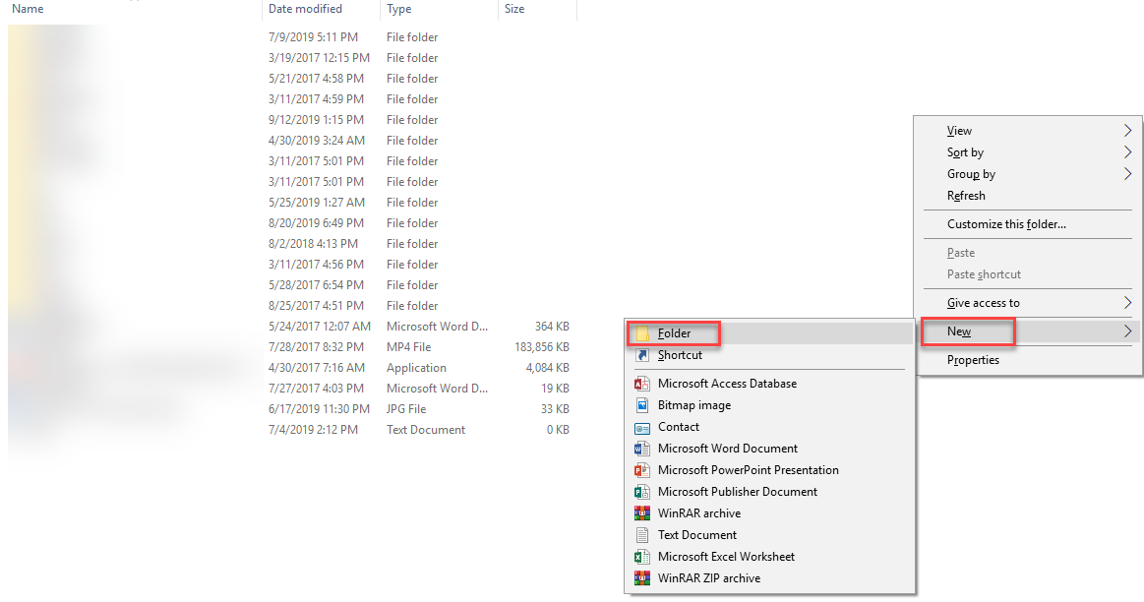Create a new Microsoft Access Database
Viewport: 1144px width, 602px height.
click(770, 384)
